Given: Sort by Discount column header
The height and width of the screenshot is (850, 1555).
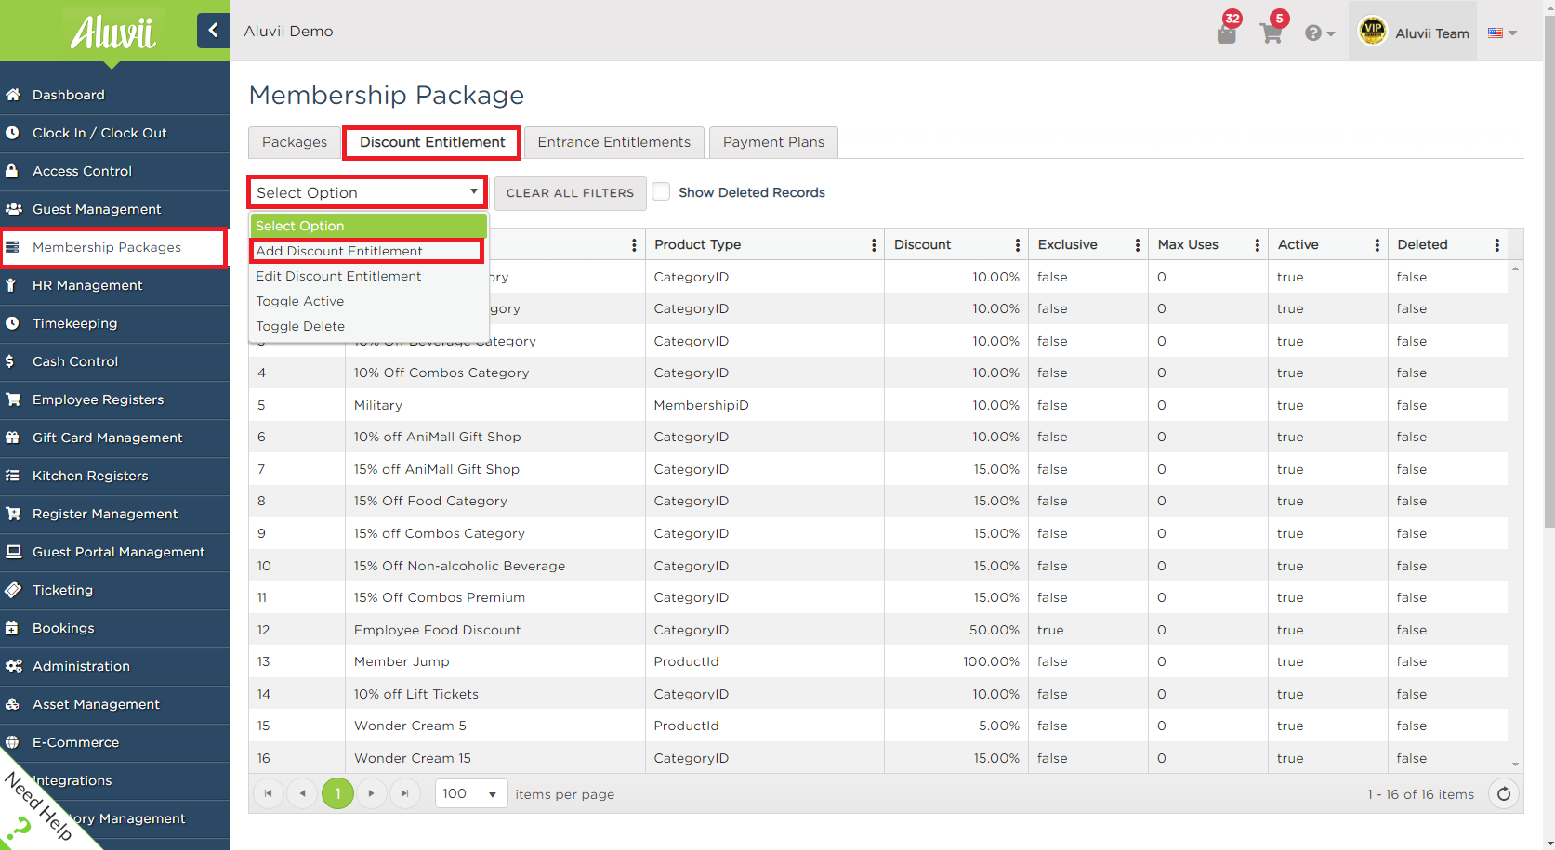Looking at the screenshot, I should 922,244.
